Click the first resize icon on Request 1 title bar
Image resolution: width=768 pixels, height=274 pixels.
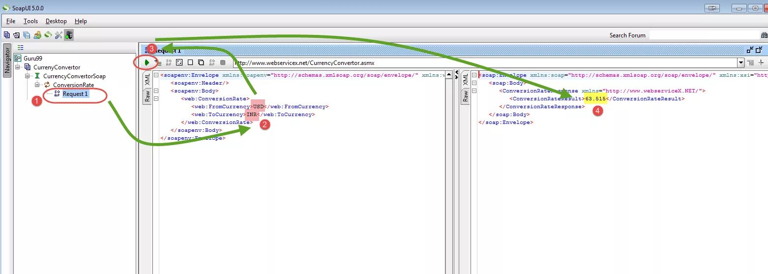pos(750,50)
